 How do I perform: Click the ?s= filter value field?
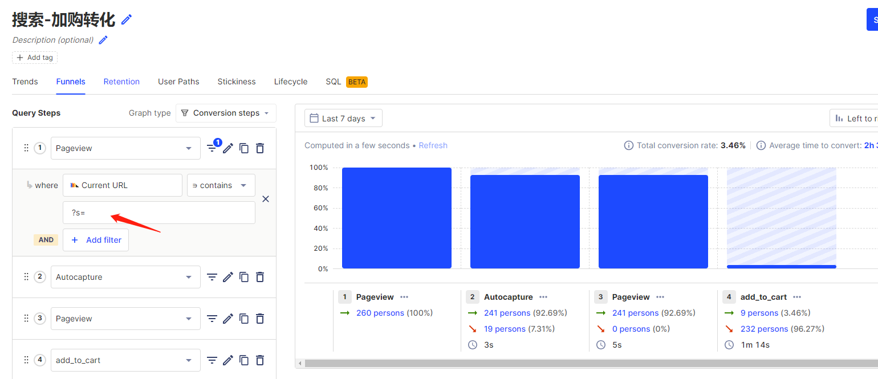[x=159, y=213]
